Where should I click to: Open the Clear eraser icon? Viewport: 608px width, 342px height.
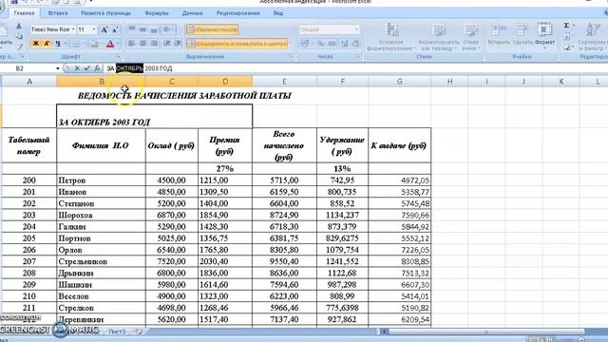[566, 47]
